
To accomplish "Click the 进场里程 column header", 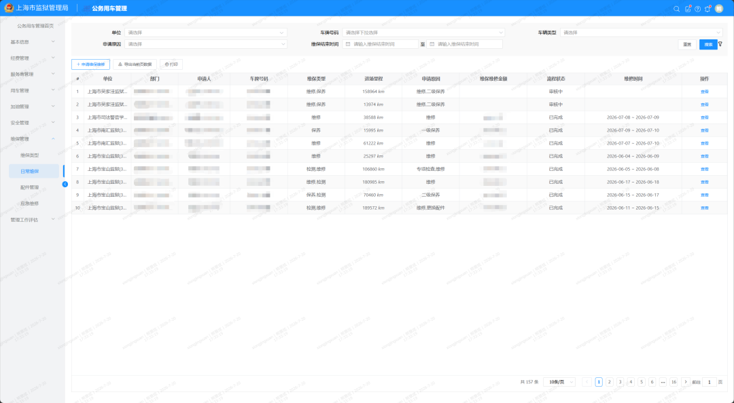I will point(373,79).
